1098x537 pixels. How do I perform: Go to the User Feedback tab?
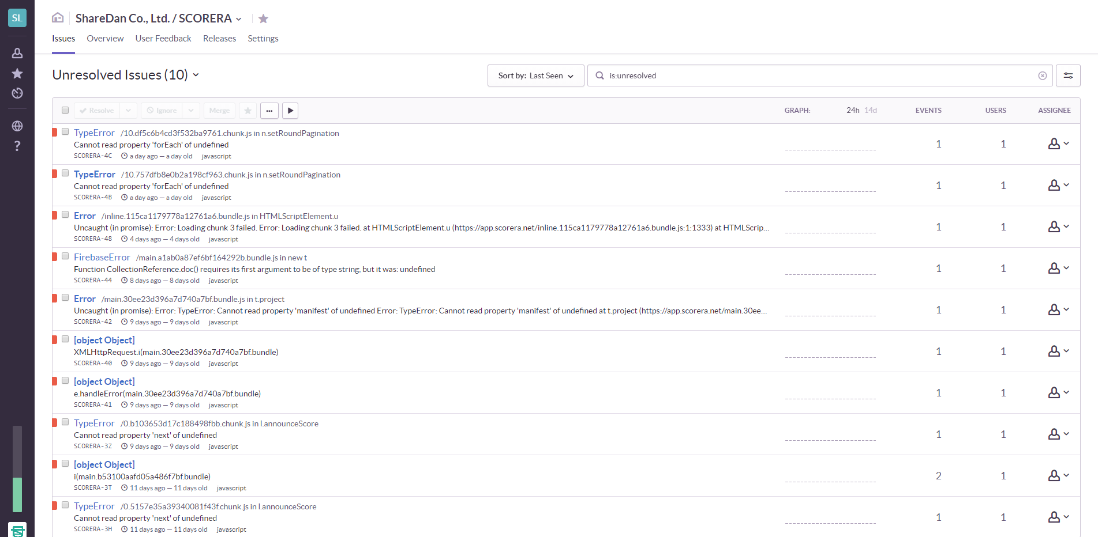pyautogui.click(x=163, y=39)
